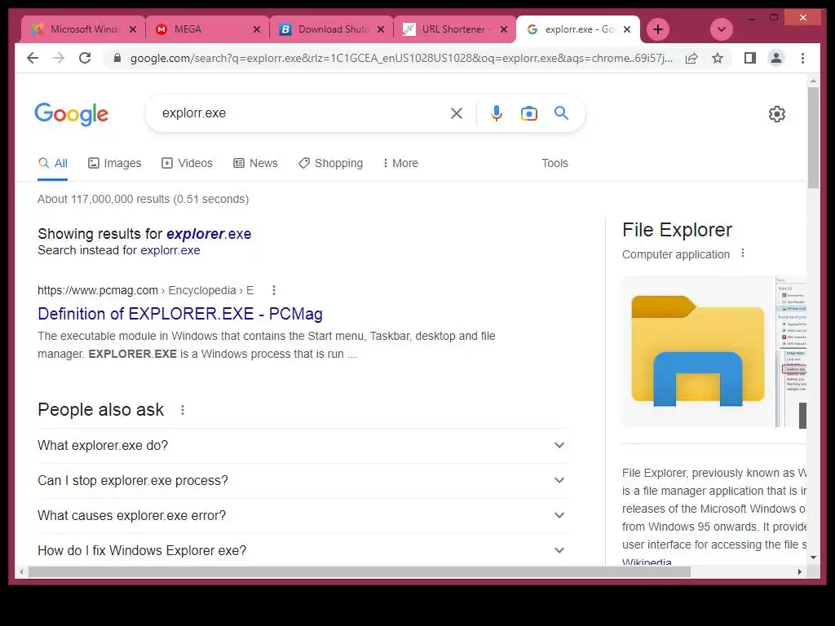The image size is (835, 626).
Task: Clear the search box with the X
Action: pyautogui.click(x=457, y=113)
